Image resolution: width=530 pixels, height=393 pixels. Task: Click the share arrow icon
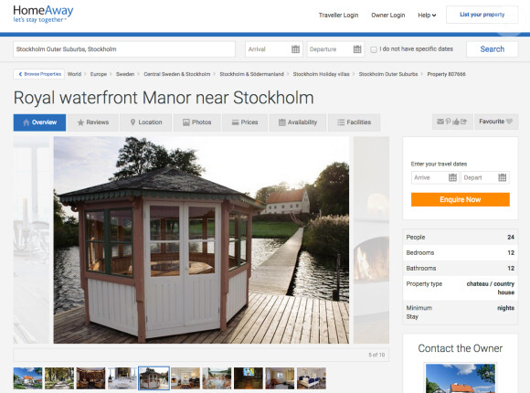pyautogui.click(x=463, y=122)
